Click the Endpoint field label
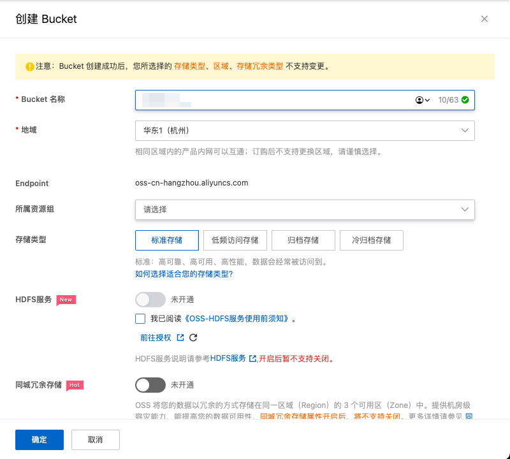The width and height of the screenshot is (510, 459). click(32, 184)
